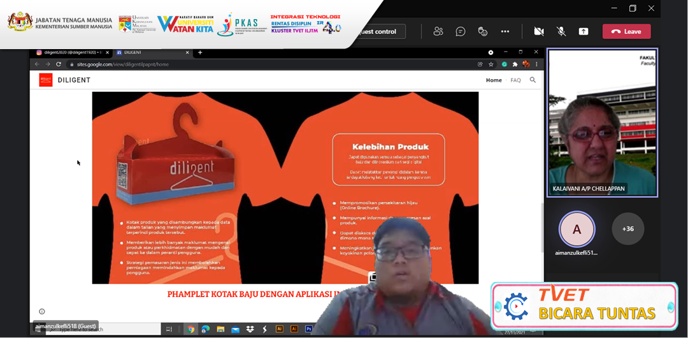Show the +36 additional participants
Image resolution: width=688 pixels, height=338 pixels.
627,228
